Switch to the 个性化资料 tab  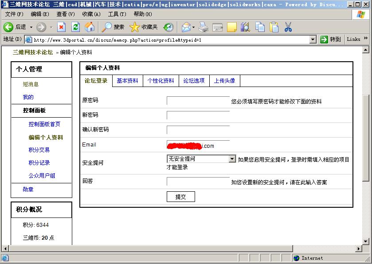point(161,81)
